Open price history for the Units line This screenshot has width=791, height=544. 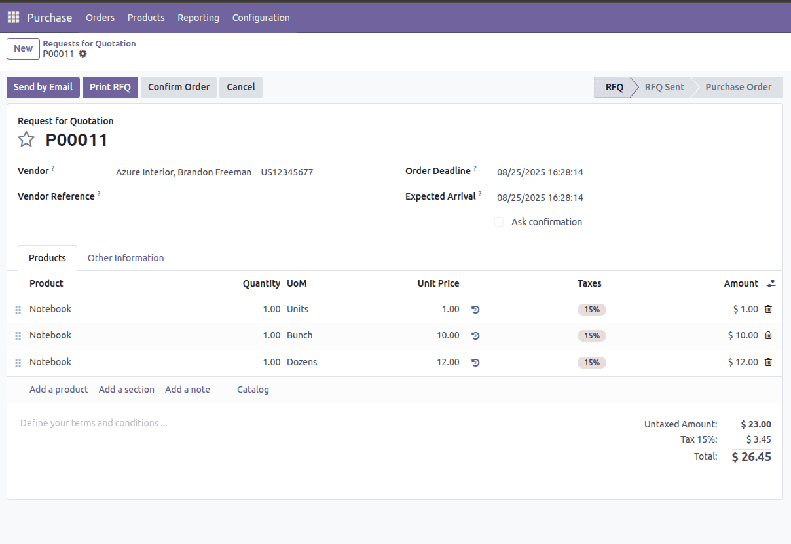(475, 309)
